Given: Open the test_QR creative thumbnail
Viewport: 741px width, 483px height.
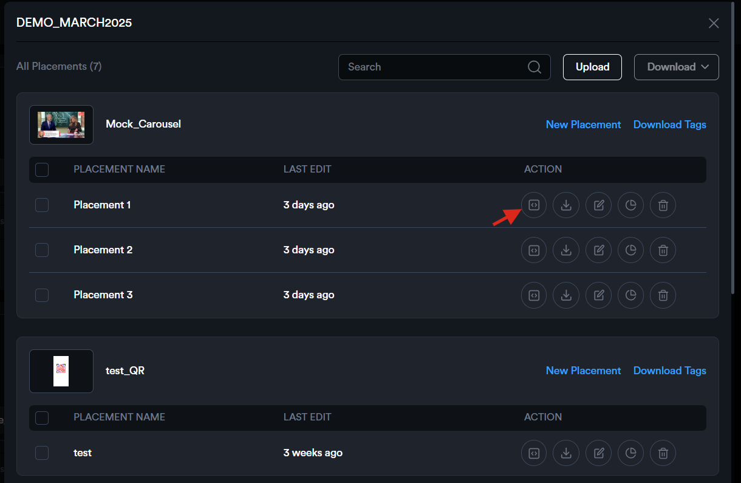Looking at the screenshot, I should click(61, 371).
